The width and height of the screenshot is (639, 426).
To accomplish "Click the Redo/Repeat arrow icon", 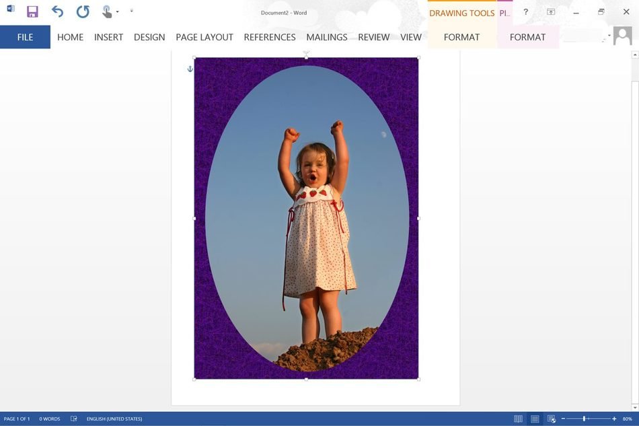I will 82,11.
